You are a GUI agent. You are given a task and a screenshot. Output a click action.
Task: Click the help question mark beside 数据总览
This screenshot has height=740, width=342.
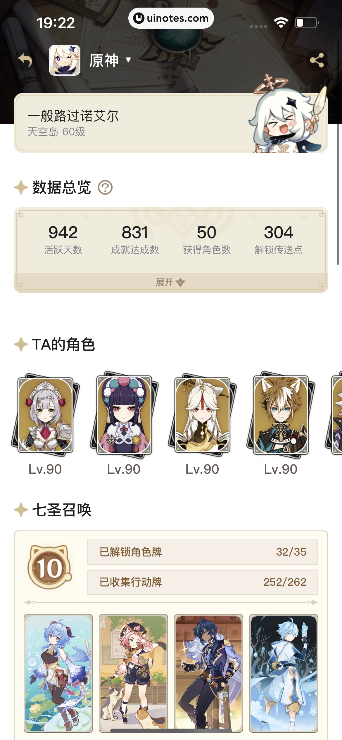pos(105,187)
